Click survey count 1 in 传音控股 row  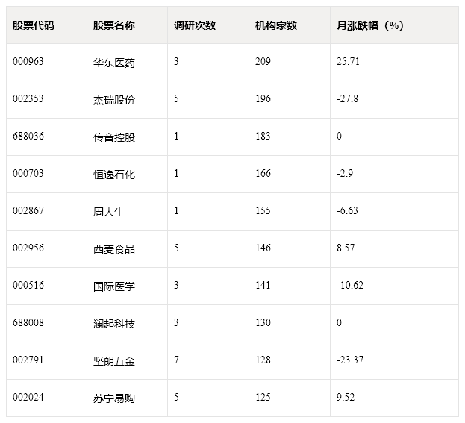[176, 136]
